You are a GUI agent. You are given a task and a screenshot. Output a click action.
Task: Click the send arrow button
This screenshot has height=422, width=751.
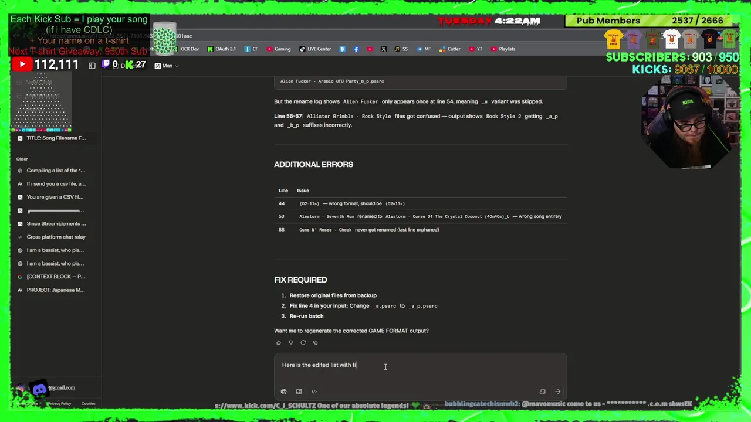pos(557,392)
